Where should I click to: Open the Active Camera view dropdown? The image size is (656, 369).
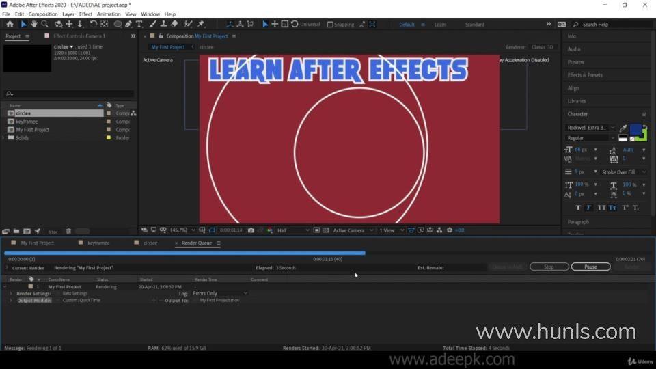click(353, 230)
